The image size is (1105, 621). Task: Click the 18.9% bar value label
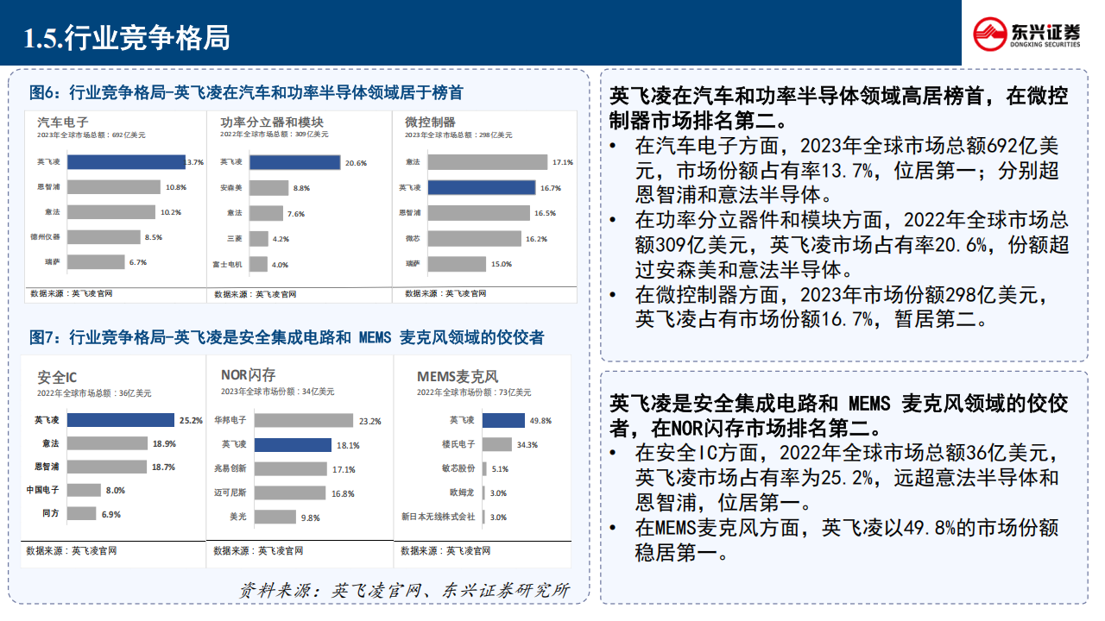(x=165, y=444)
